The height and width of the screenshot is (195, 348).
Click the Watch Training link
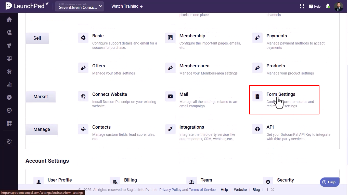(x=127, y=6)
